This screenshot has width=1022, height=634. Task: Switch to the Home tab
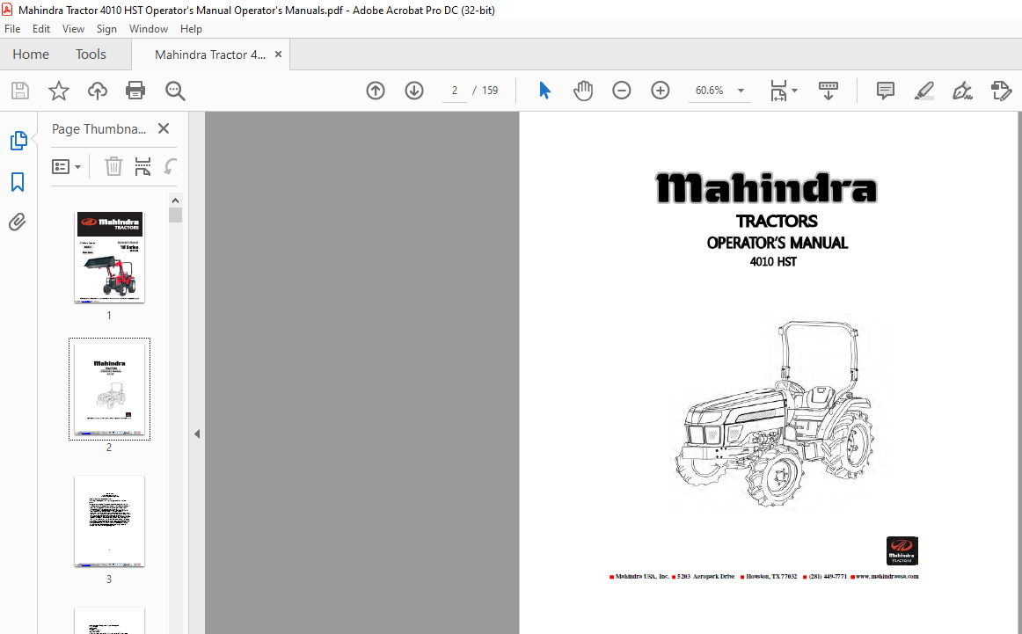tap(31, 55)
